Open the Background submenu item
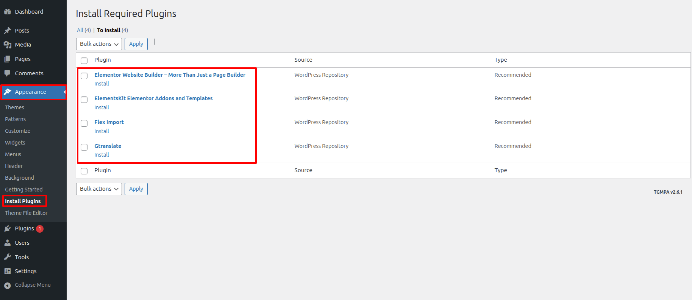Screen dimensions: 692x300 click(19, 178)
